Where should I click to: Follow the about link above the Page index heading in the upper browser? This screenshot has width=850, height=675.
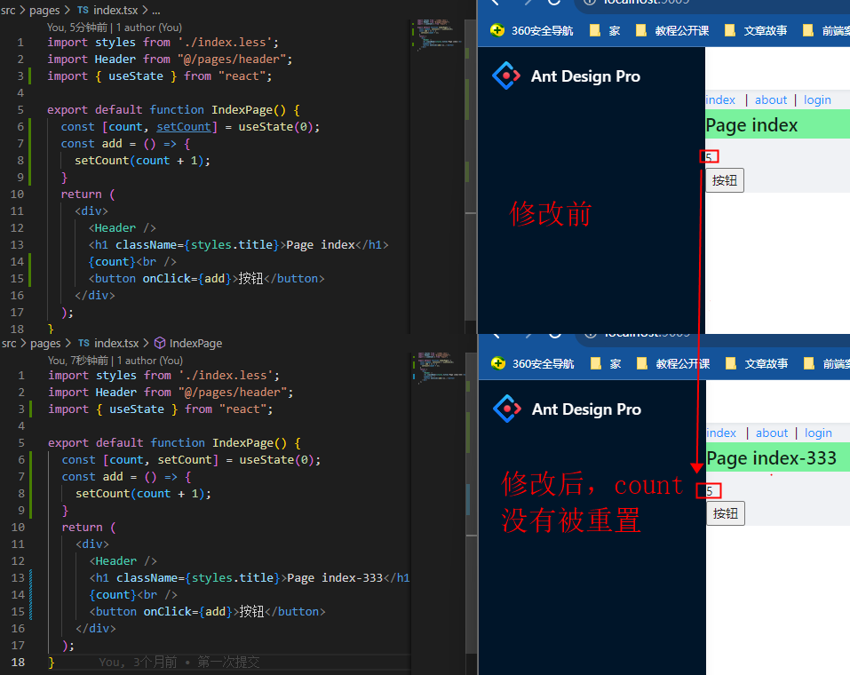click(771, 99)
